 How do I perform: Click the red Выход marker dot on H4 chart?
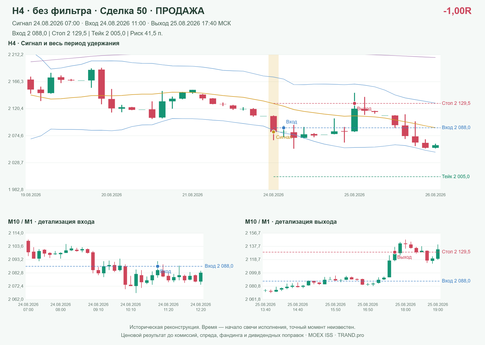(355, 103)
